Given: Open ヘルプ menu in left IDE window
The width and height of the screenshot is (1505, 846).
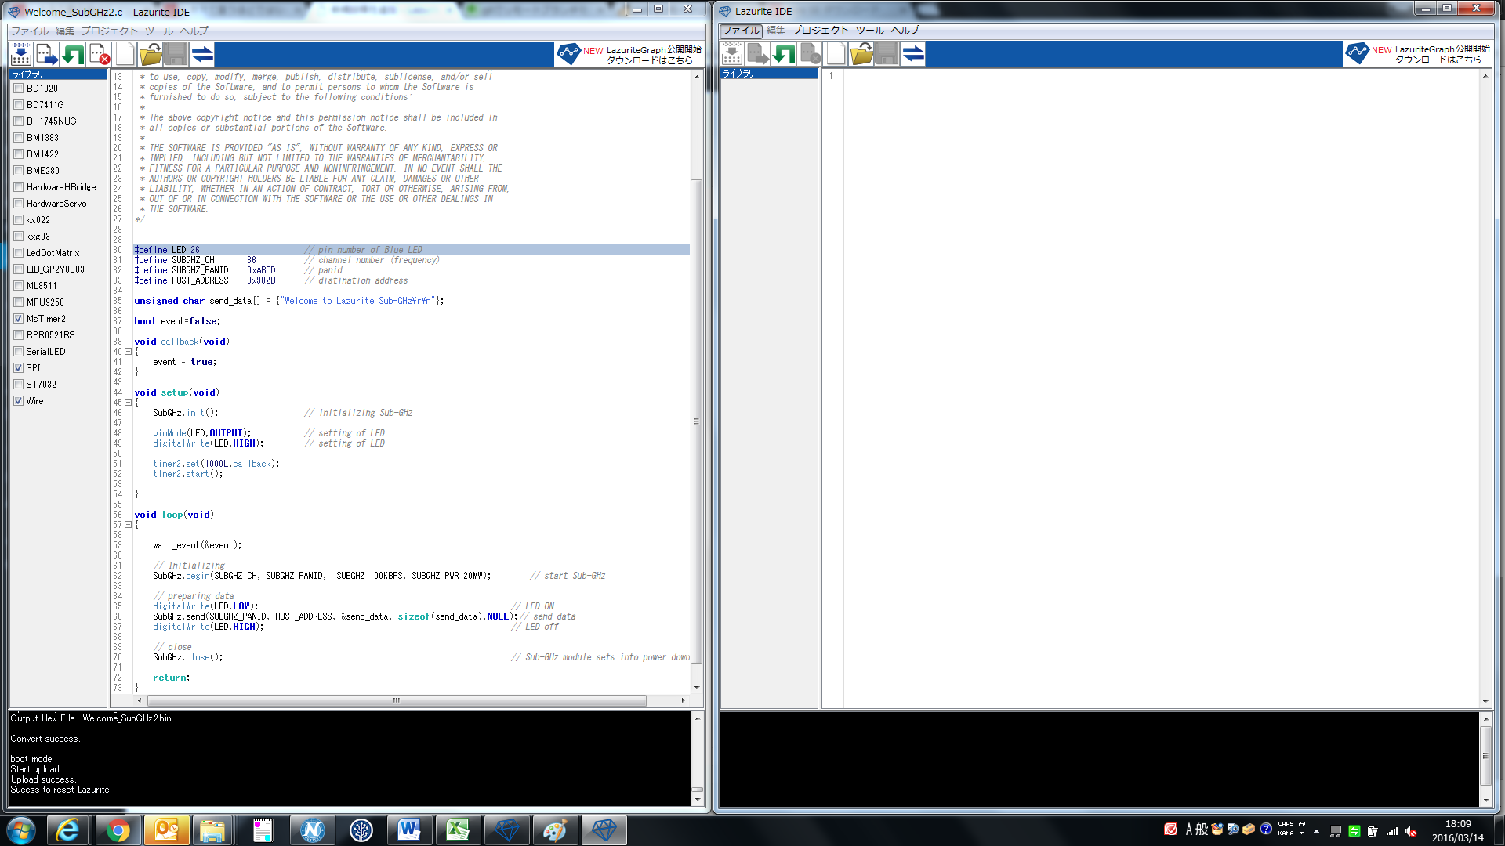Looking at the screenshot, I should pos(194,31).
